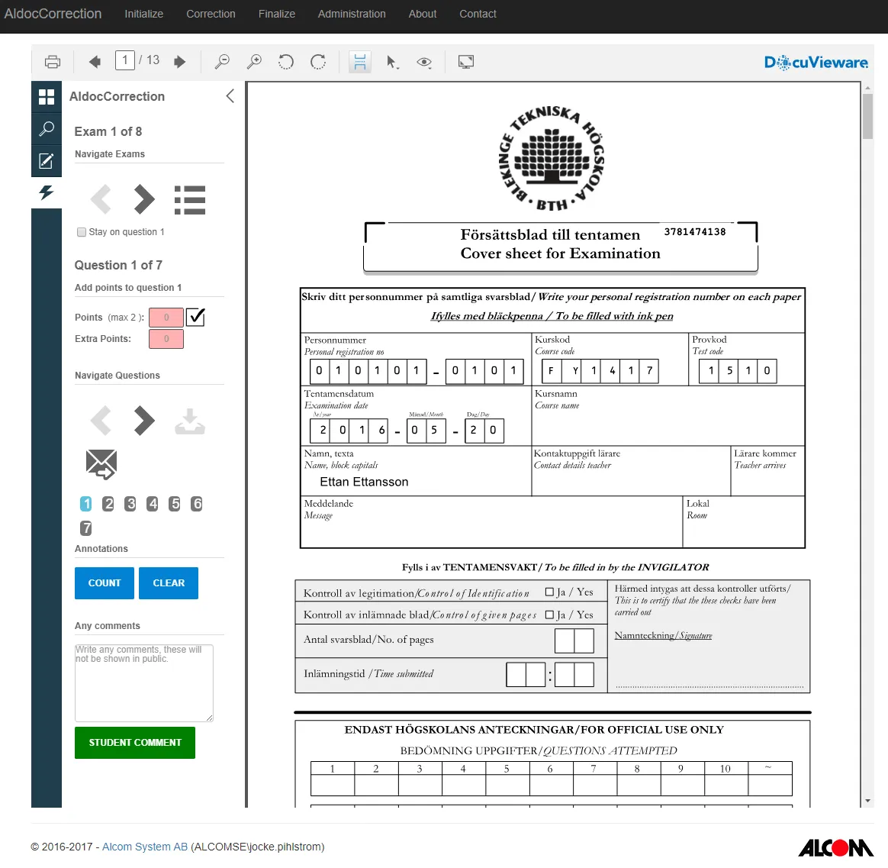Open the annotation edit sidebar panel
Viewport: 888px width, 868px height.
(47, 161)
